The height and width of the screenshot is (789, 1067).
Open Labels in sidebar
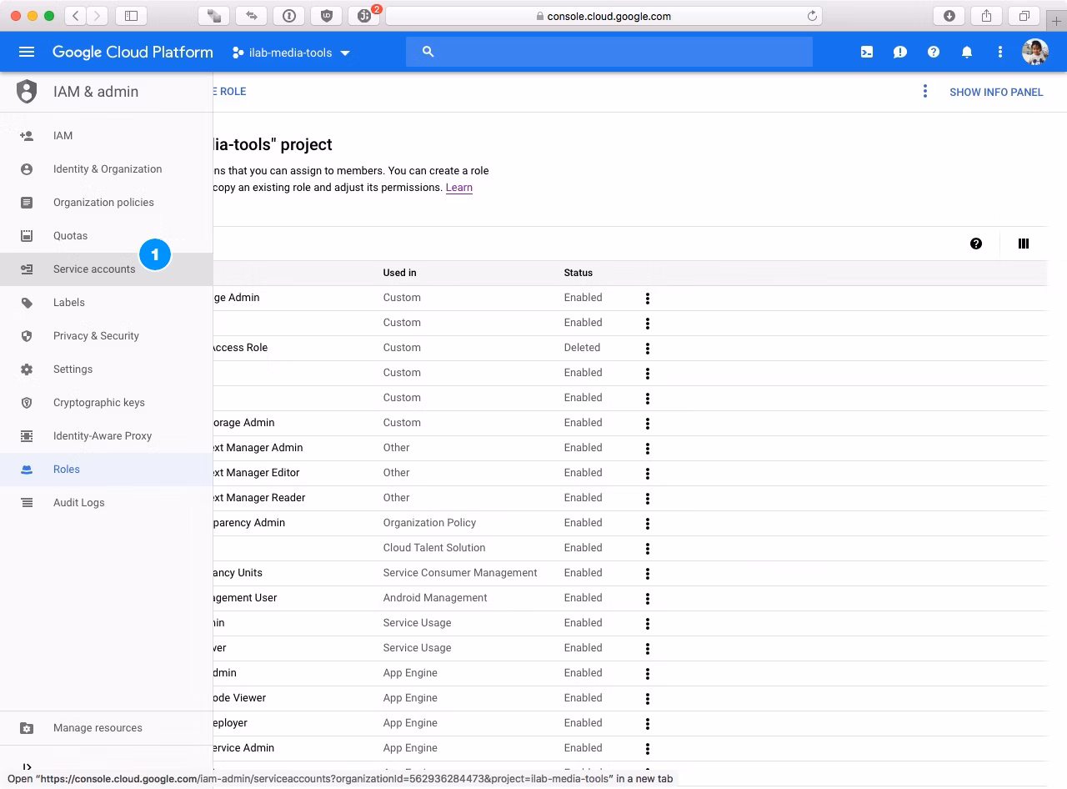click(107, 302)
